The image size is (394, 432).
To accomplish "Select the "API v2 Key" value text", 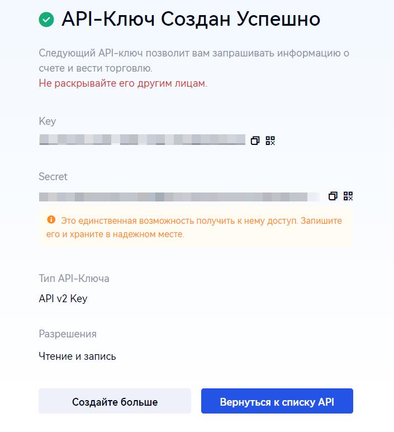I will pyautogui.click(x=63, y=299).
